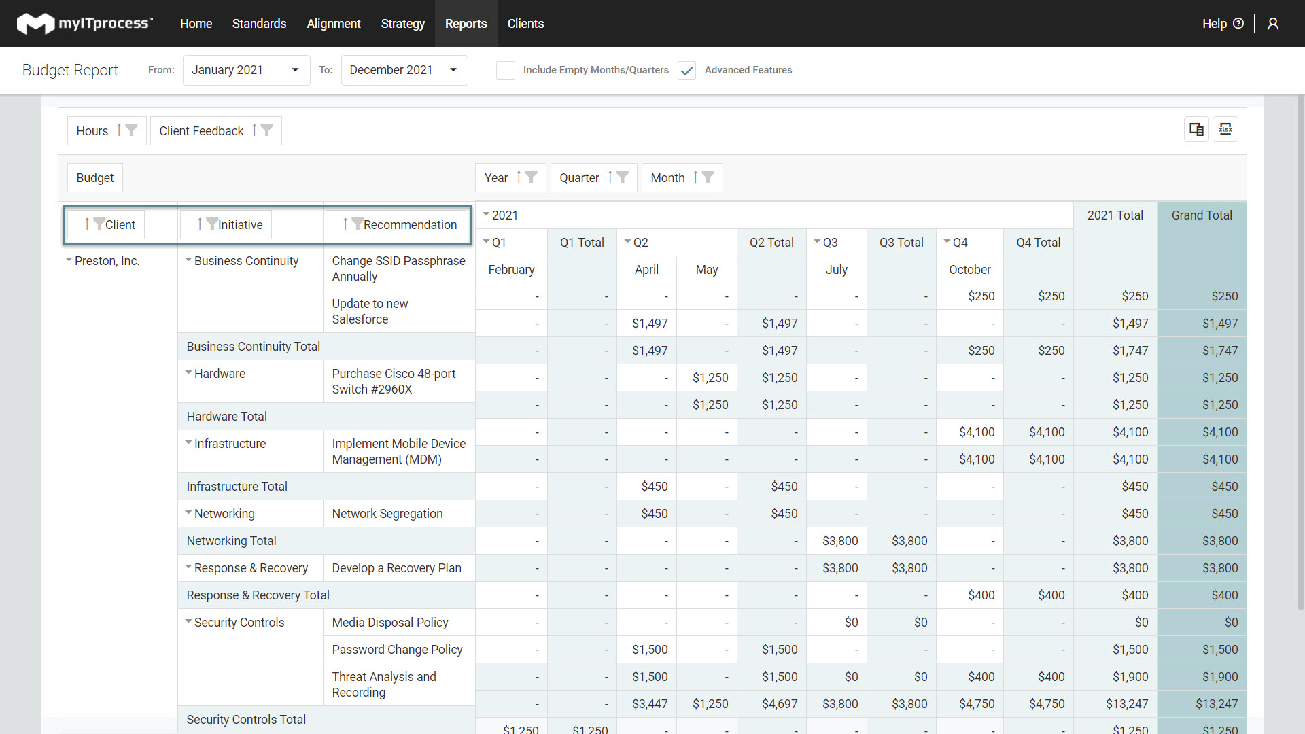Sort the Client row field arrow

[x=87, y=224]
